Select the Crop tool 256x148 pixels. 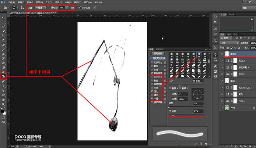point(3,36)
